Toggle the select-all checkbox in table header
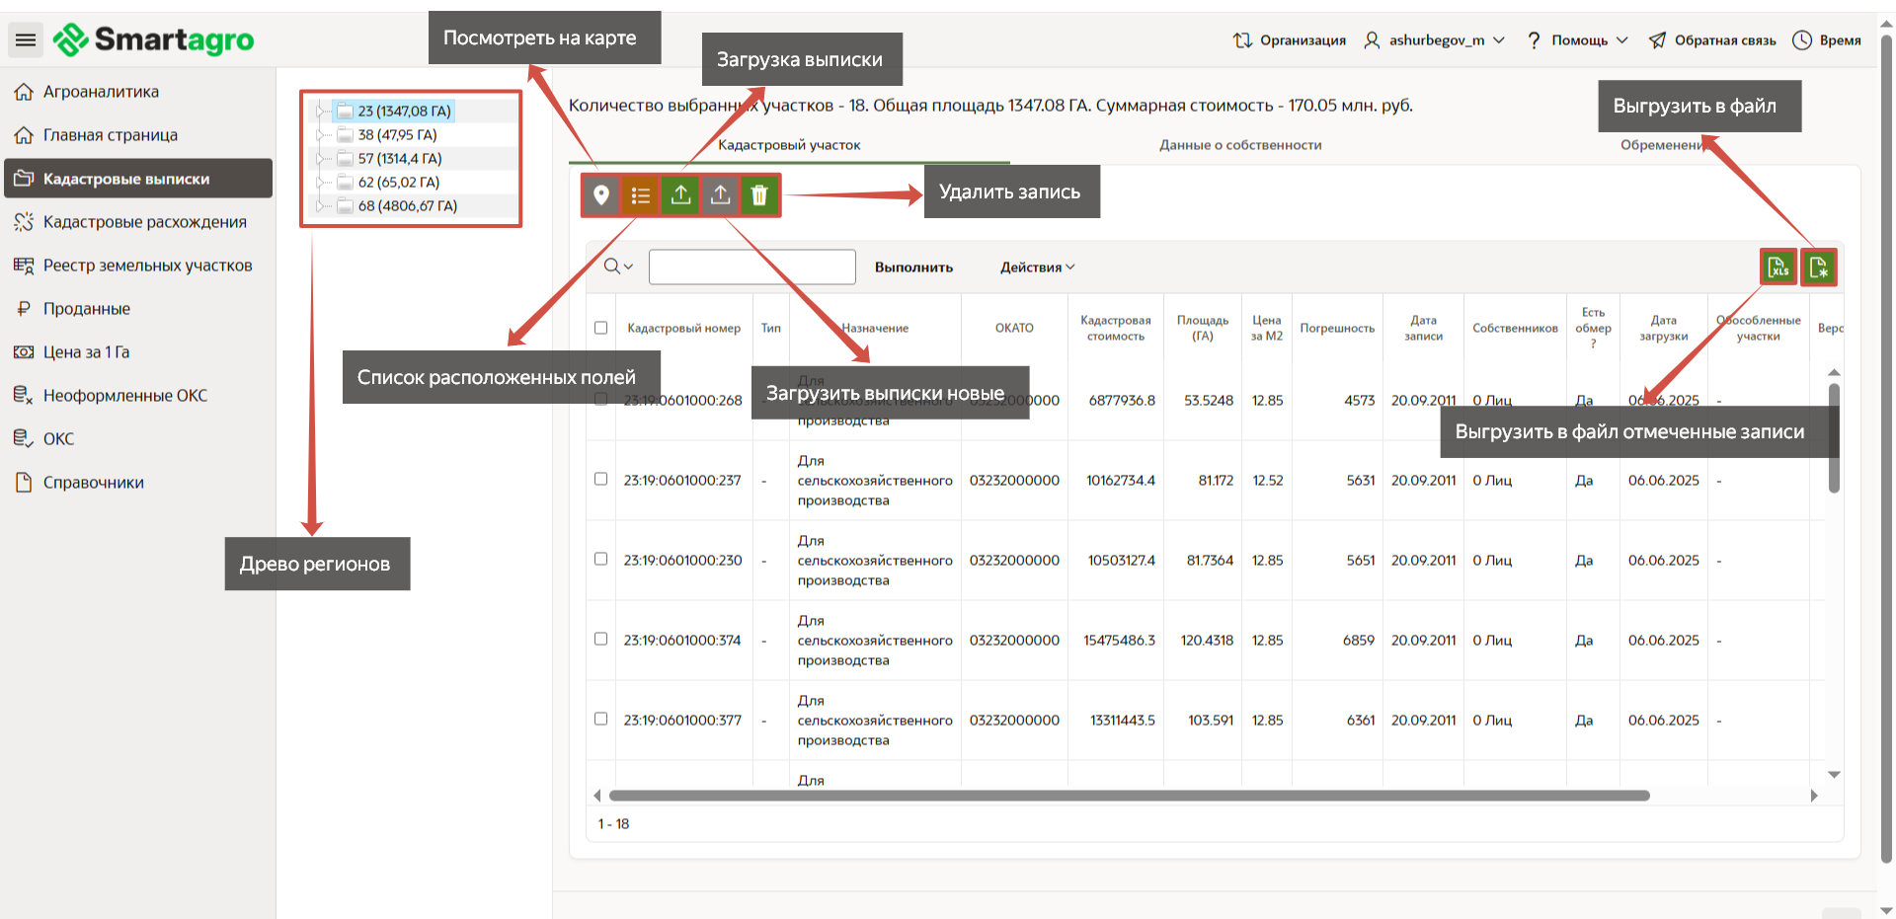The image size is (1896, 919). [x=600, y=328]
